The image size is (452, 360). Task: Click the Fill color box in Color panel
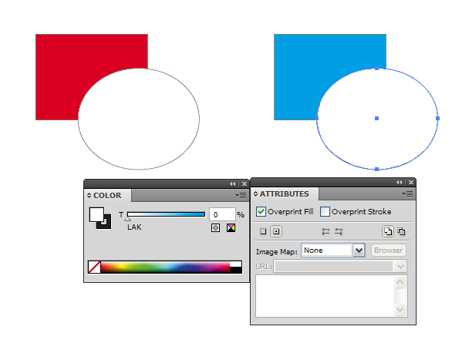(96, 214)
